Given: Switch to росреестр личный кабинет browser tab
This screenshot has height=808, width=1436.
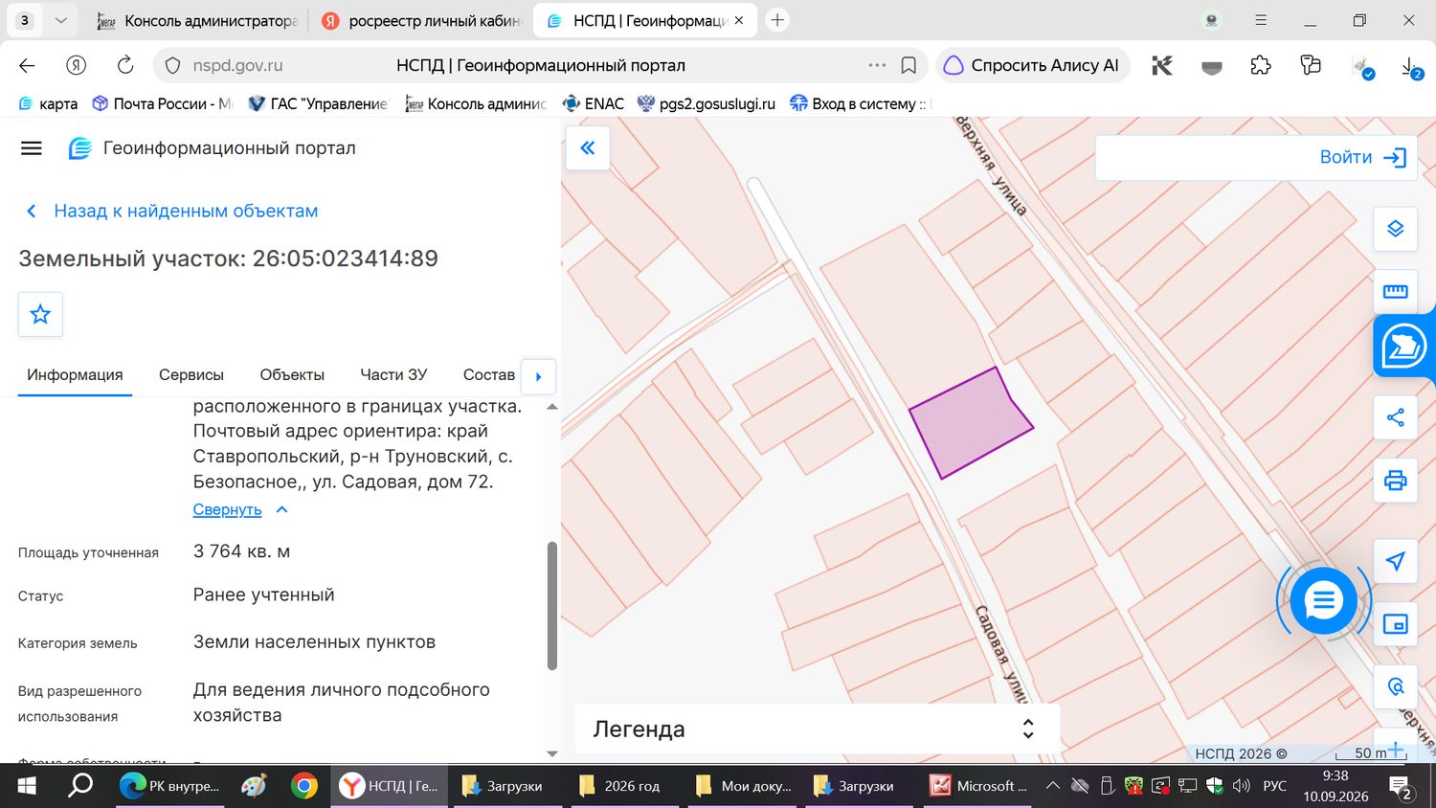Looking at the screenshot, I should 421,20.
